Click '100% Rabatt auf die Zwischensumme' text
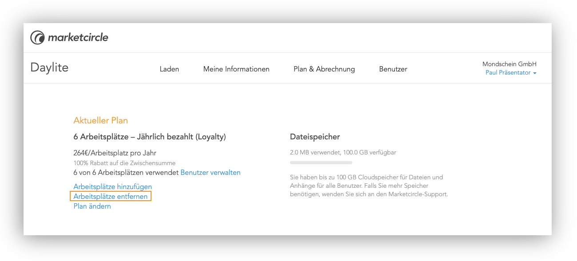The image size is (577, 261). pos(124,163)
